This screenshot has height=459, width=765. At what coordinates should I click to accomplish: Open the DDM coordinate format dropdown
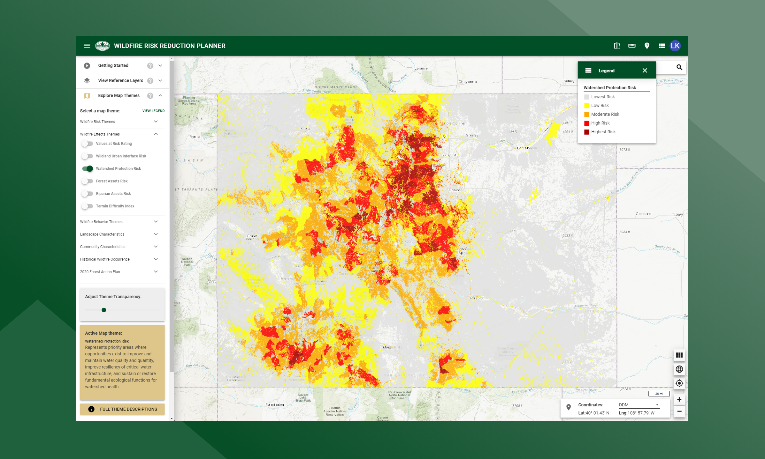tap(639, 405)
